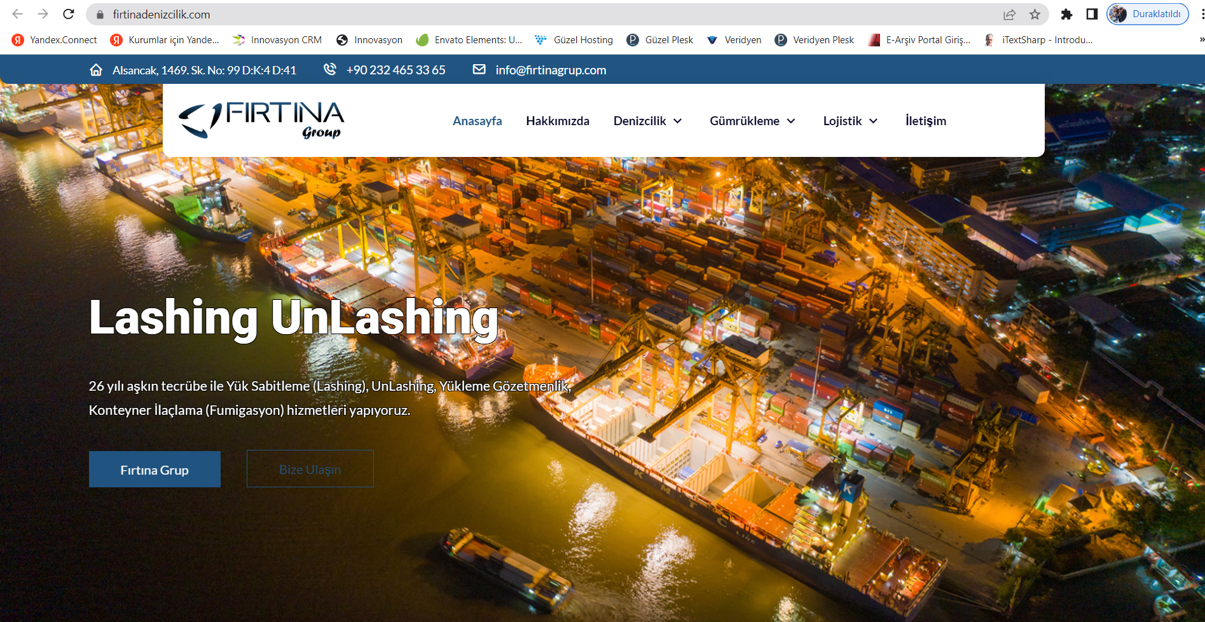Open İletişim menu item
Viewport: 1205px width, 622px height.
(926, 121)
